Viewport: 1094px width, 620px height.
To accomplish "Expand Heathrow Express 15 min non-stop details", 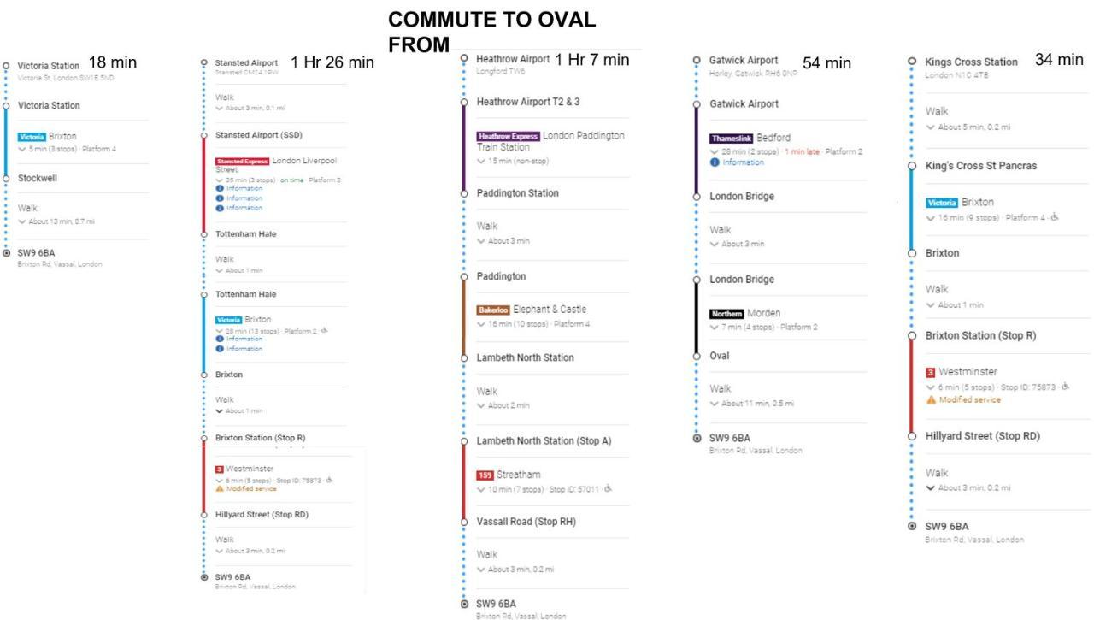I will pos(481,161).
